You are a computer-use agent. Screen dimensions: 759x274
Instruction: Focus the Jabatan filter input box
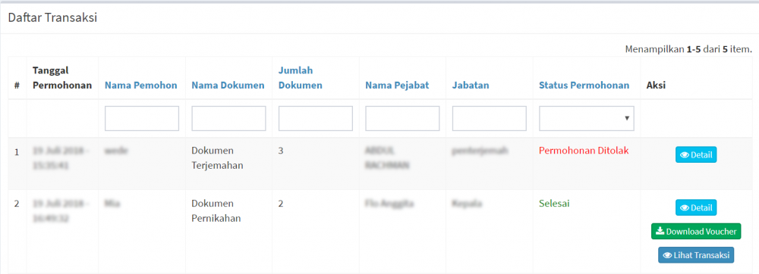[x=490, y=119]
